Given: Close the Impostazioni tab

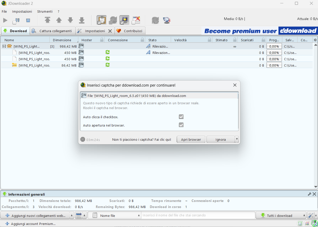Looking at the screenshot, I should (110, 31).
